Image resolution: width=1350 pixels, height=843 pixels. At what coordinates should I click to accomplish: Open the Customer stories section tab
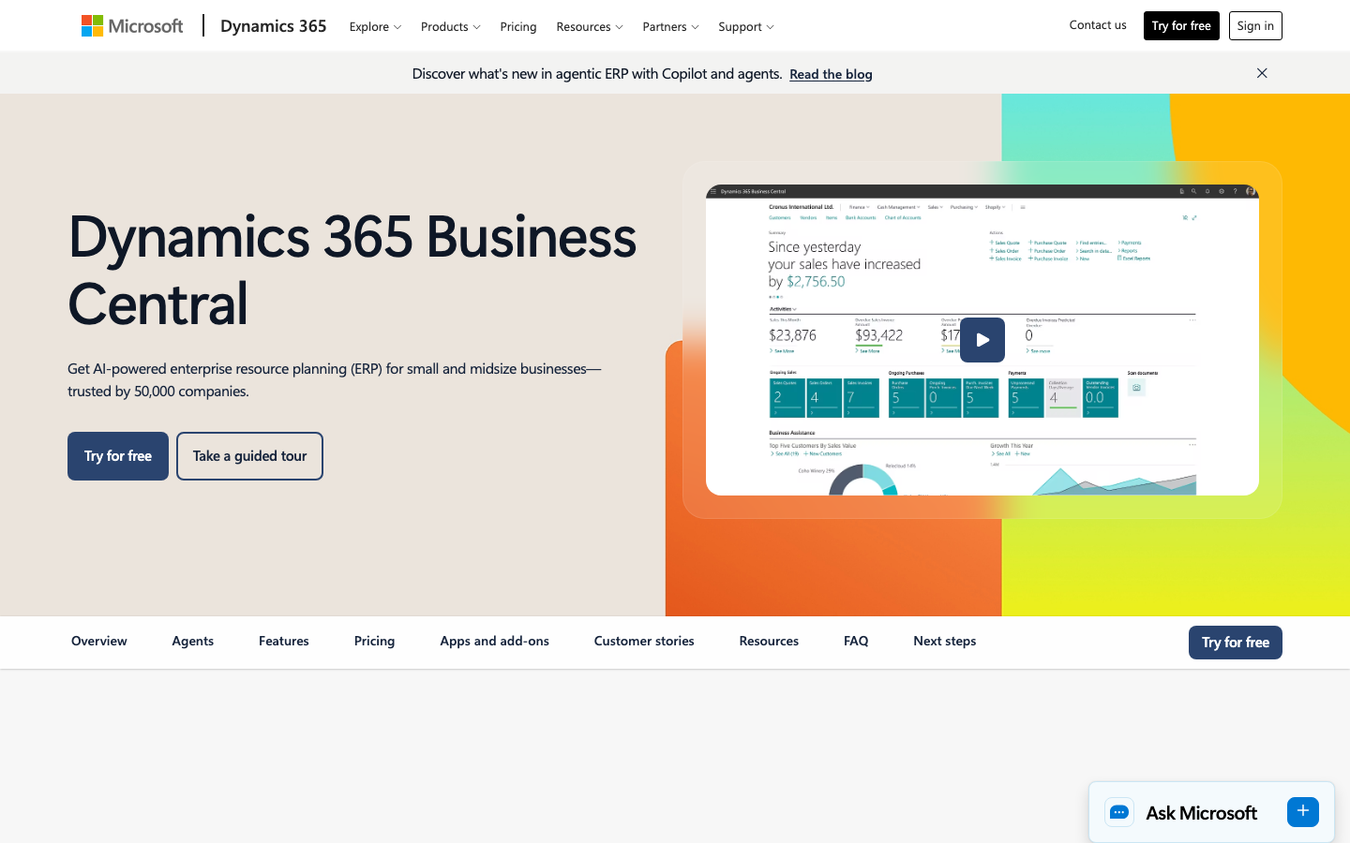[644, 642]
